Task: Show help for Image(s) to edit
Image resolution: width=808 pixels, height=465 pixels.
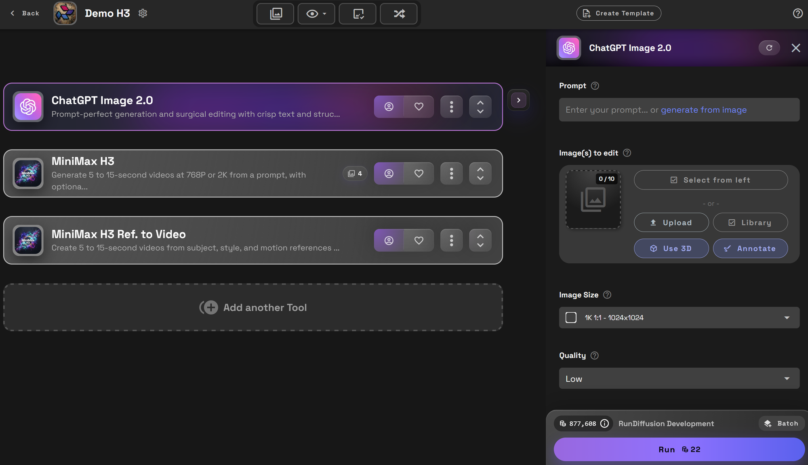Action: tap(627, 153)
